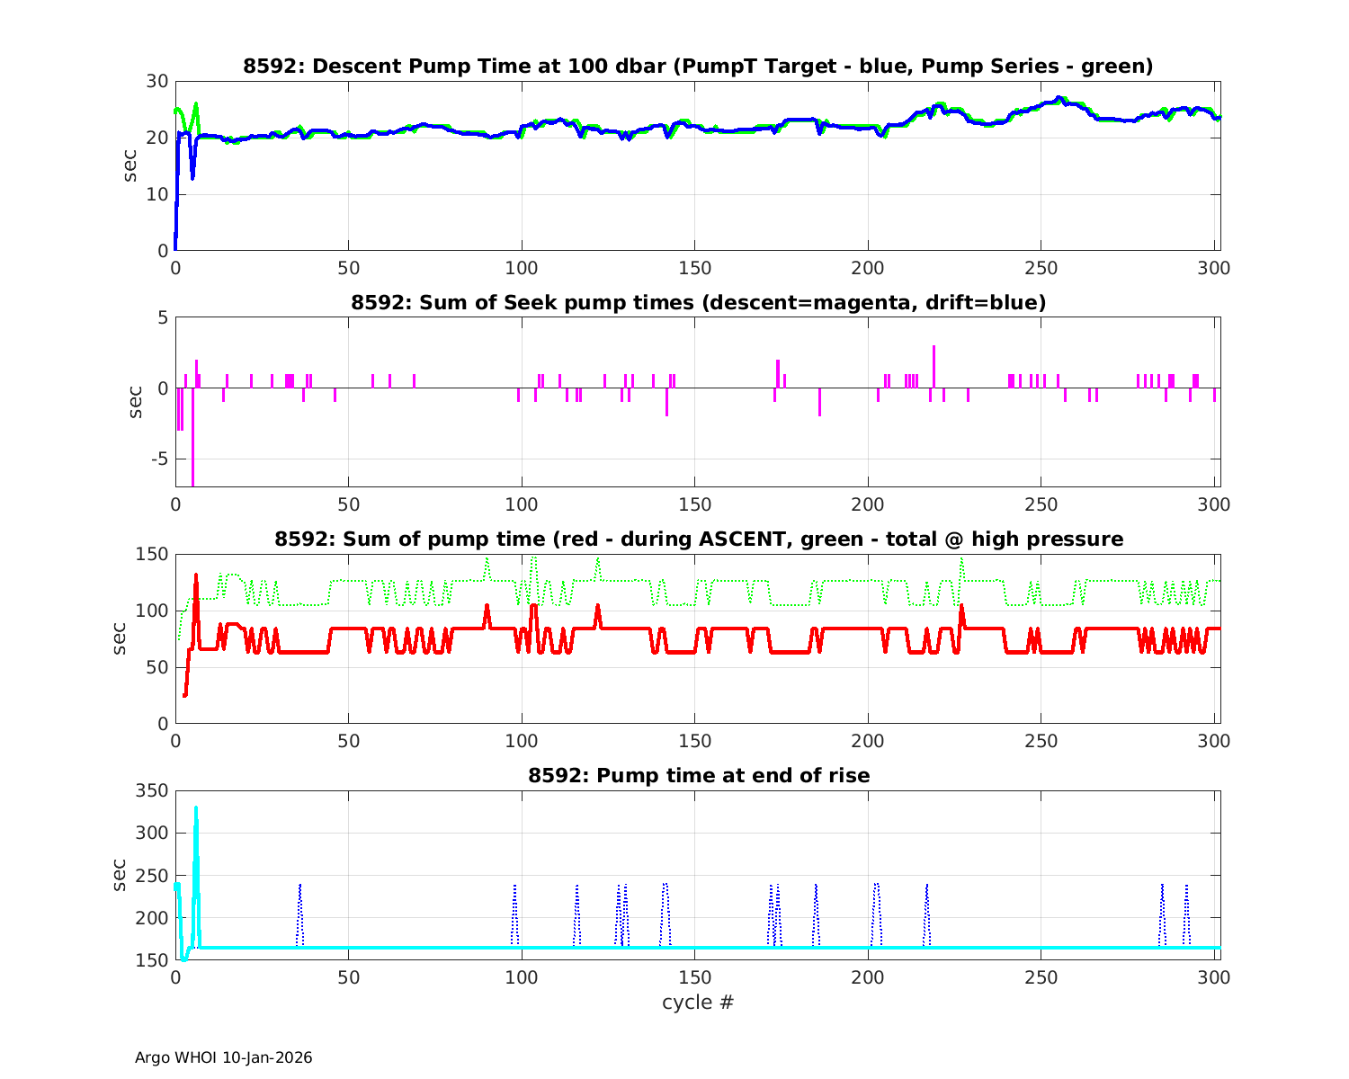Click the Pump time at end of rise title
Image resolution: width=1349 pixels, height=1079 pixels.
[x=698, y=775]
